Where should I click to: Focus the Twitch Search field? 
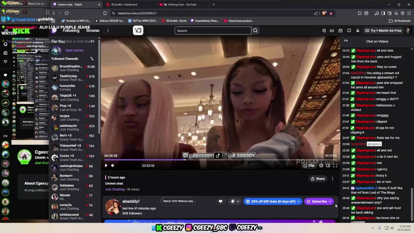tap(213, 31)
